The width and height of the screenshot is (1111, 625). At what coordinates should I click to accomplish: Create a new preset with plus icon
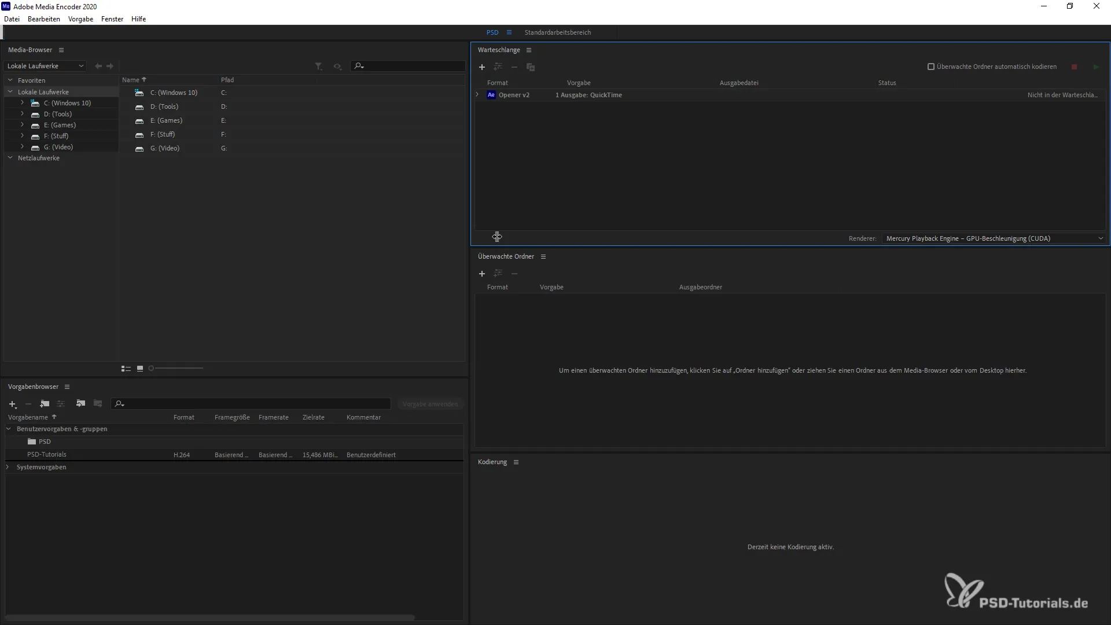click(x=13, y=404)
